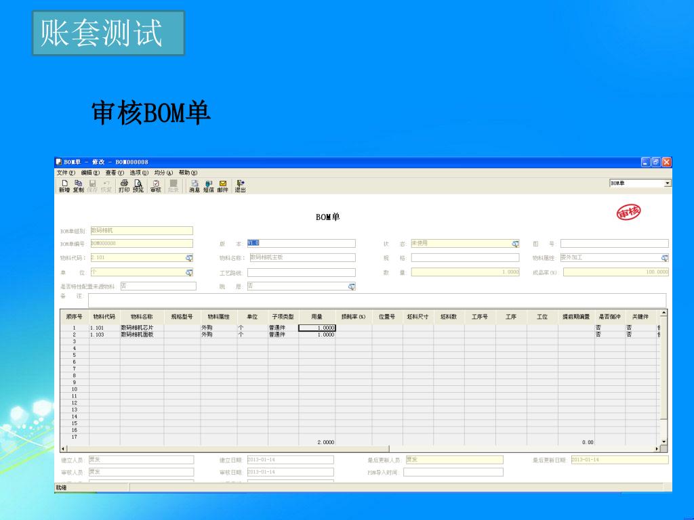This screenshot has width=694, height=520.
Task: Click the lookup icon in the 状态 field
Action: coord(515,244)
